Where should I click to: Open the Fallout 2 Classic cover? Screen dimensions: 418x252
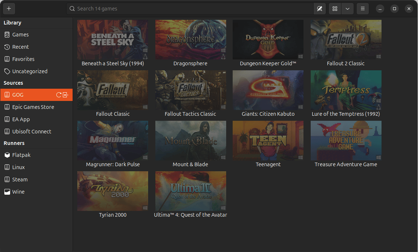(346, 39)
